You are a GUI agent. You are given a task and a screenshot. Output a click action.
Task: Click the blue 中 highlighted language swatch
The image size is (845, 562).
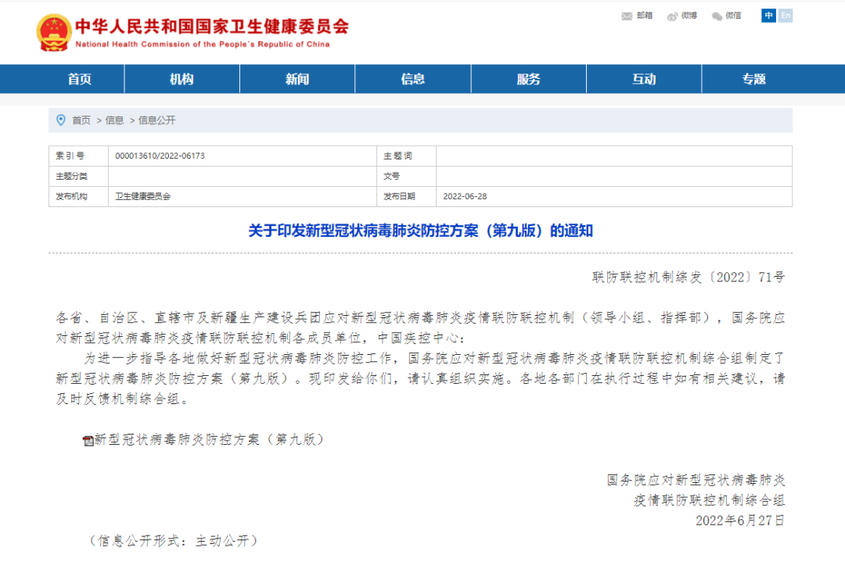tap(768, 16)
